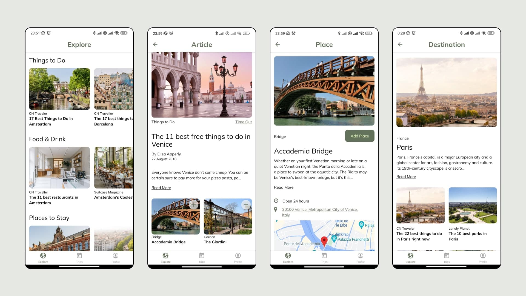
Task: Tap the Trips icon in bottom navigation
Action: 79,257
